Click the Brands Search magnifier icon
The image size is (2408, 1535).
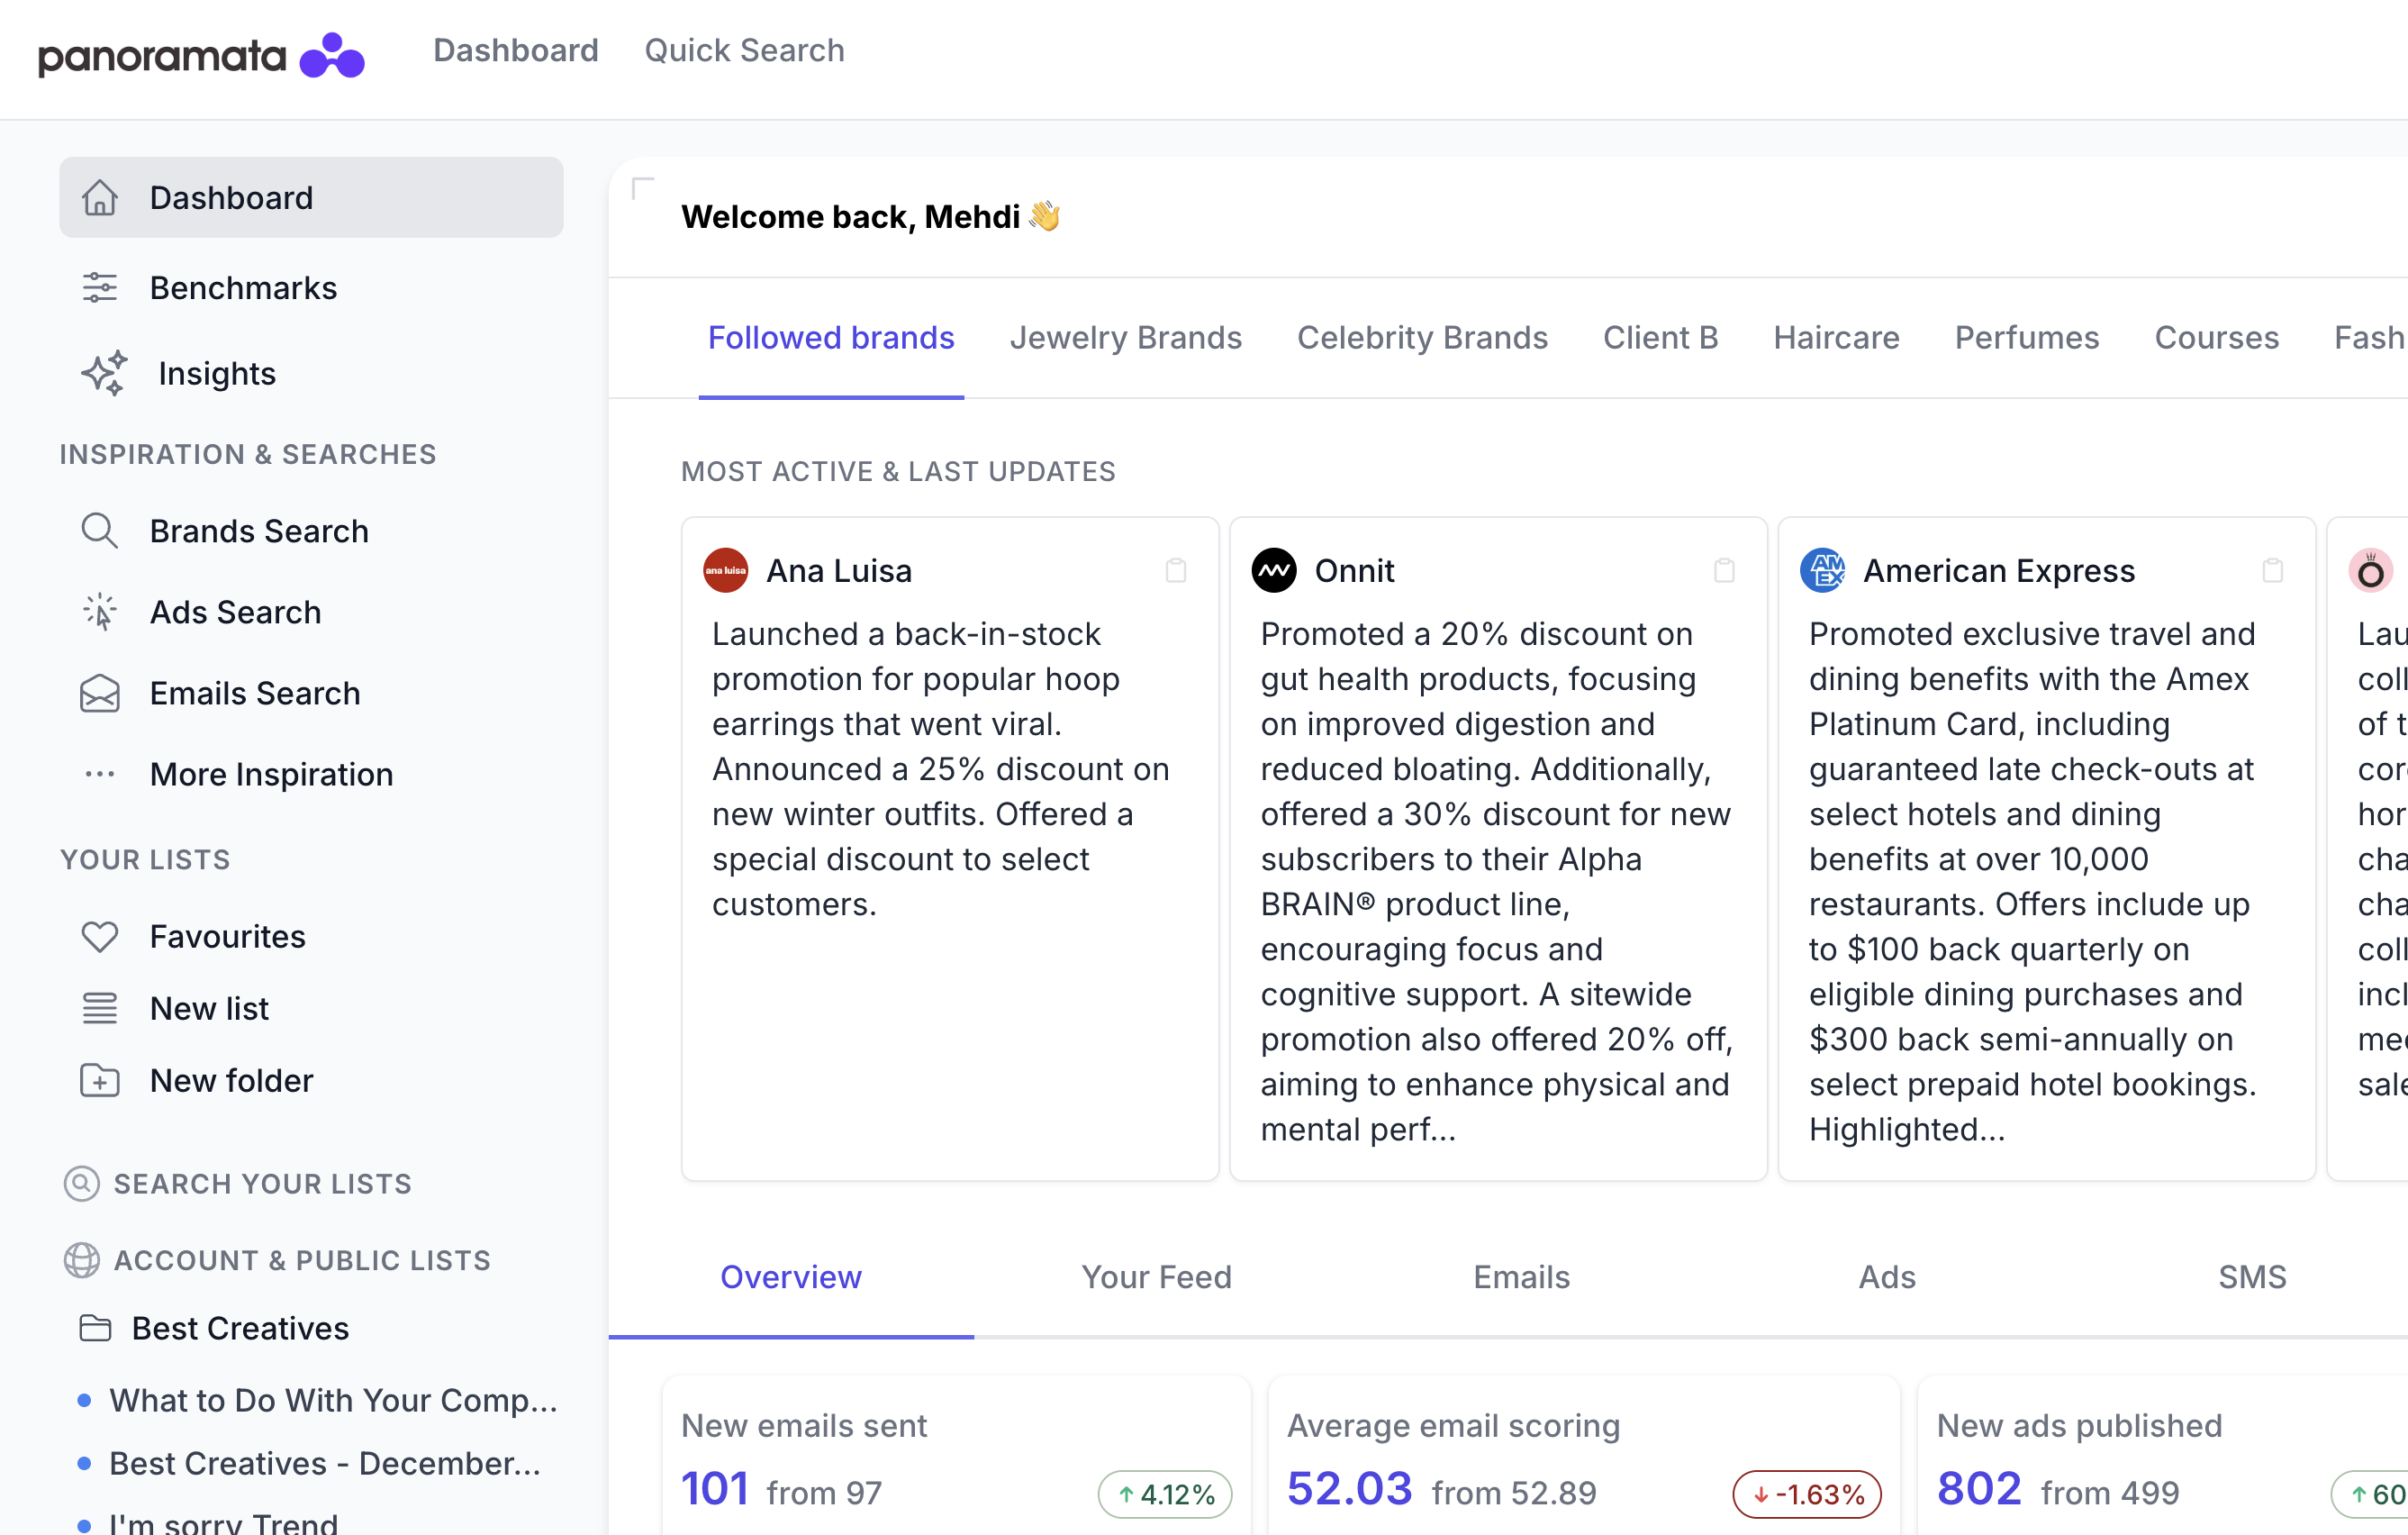(x=99, y=531)
